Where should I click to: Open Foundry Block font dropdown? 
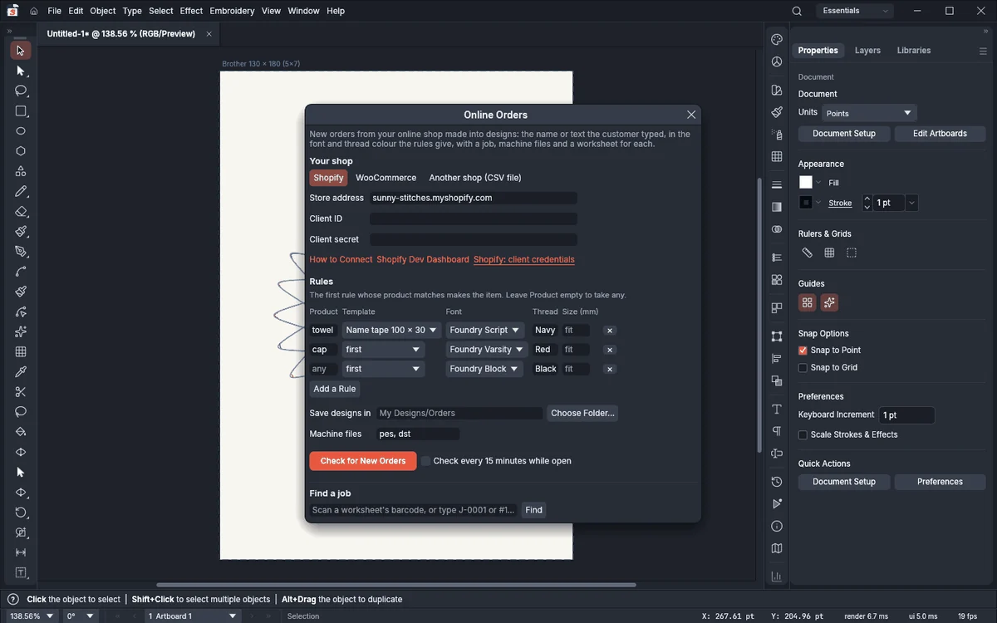pyautogui.click(x=485, y=369)
